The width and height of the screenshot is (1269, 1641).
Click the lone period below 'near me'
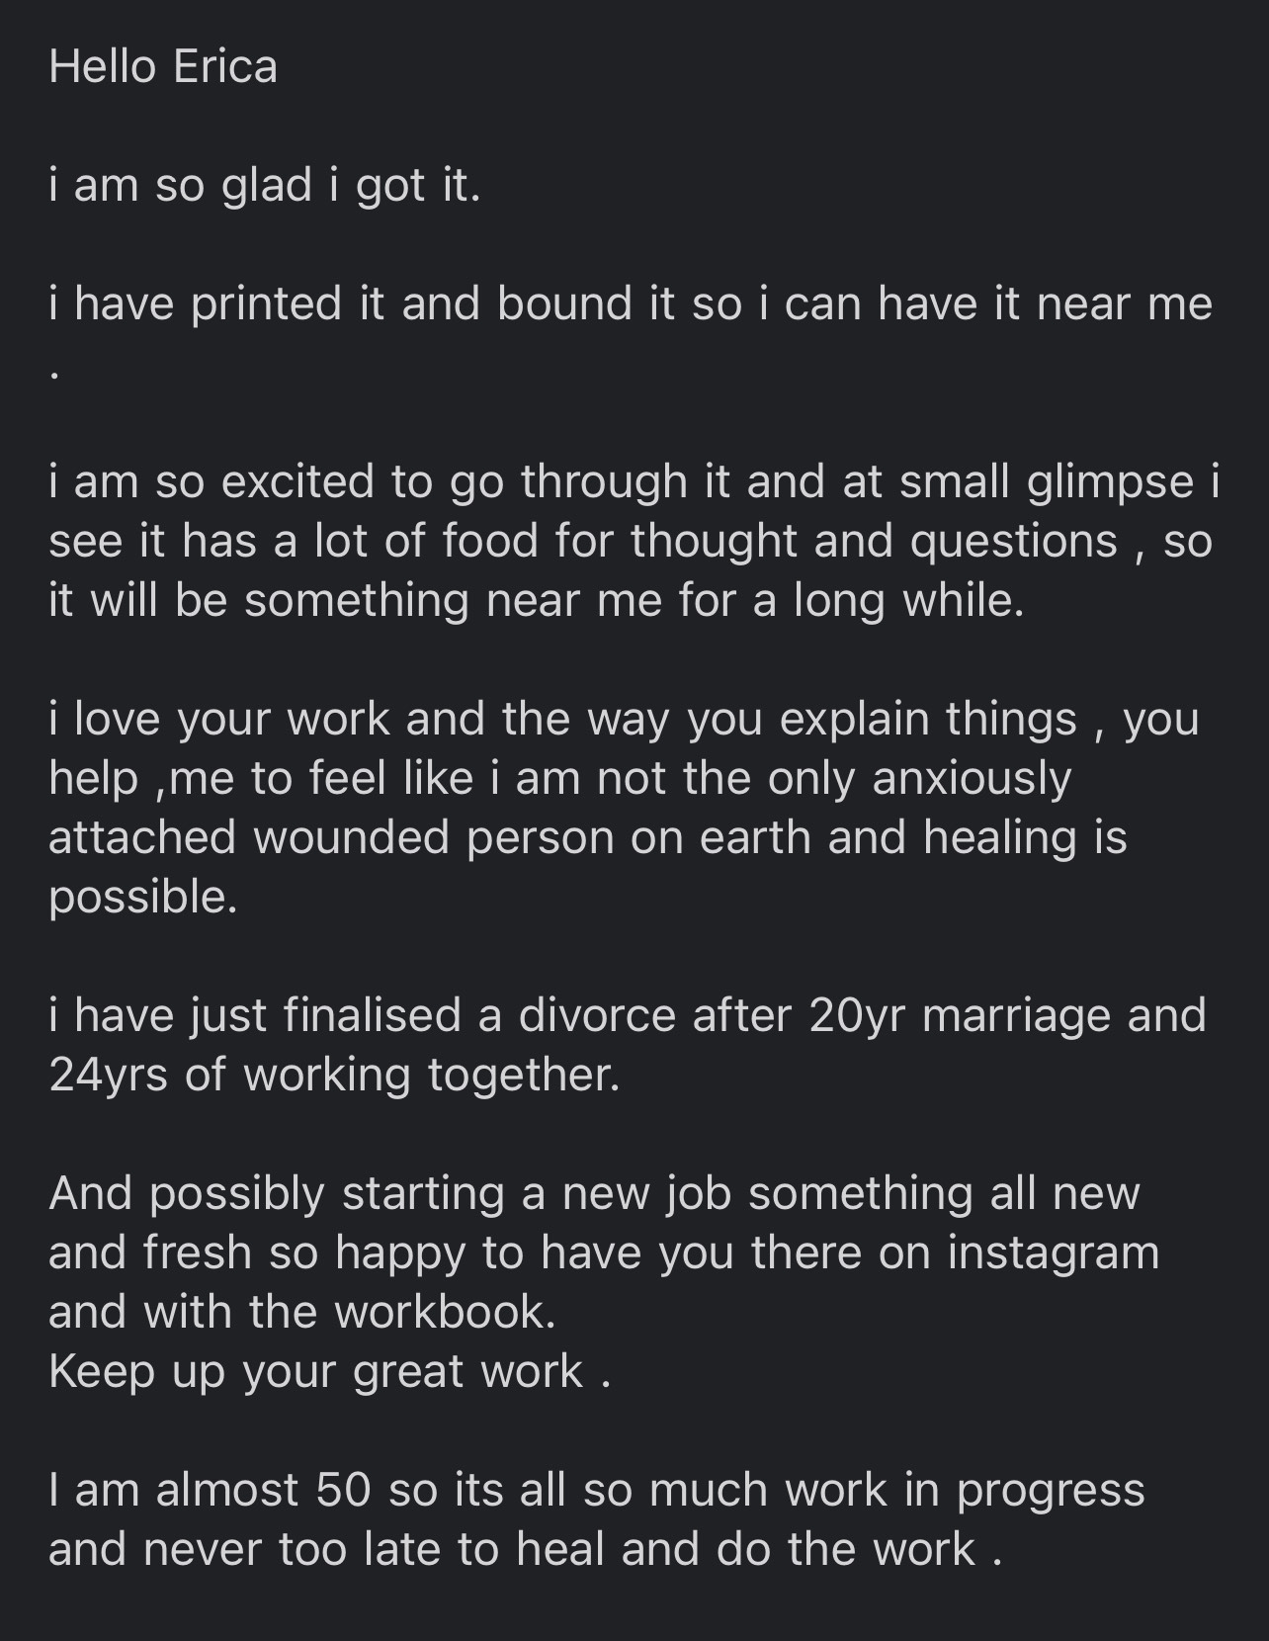click(55, 376)
